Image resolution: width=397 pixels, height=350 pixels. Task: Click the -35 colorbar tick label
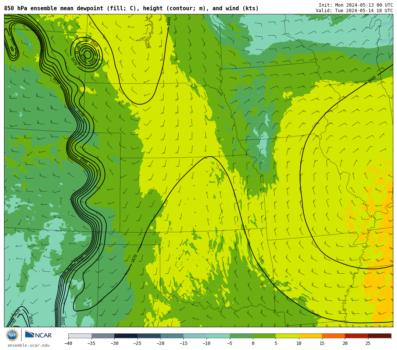[x=92, y=343]
